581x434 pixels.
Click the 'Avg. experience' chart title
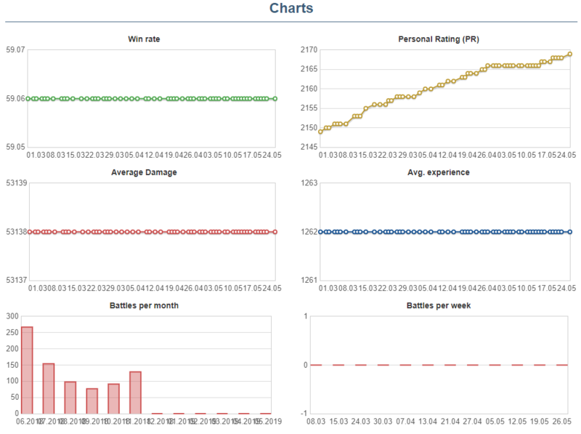click(439, 172)
